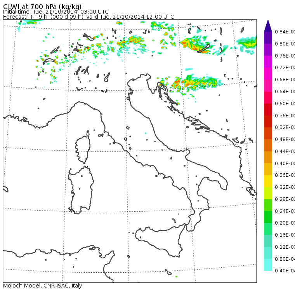The image size is (295, 291).
Task: Click the 0.60E-03 colorbar label
Action: [x=285, y=104]
